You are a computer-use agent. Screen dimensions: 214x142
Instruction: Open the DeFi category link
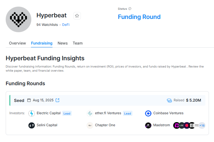click(66, 25)
